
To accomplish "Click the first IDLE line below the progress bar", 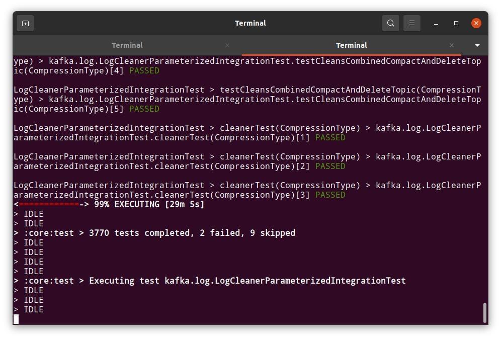I will [29, 214].
